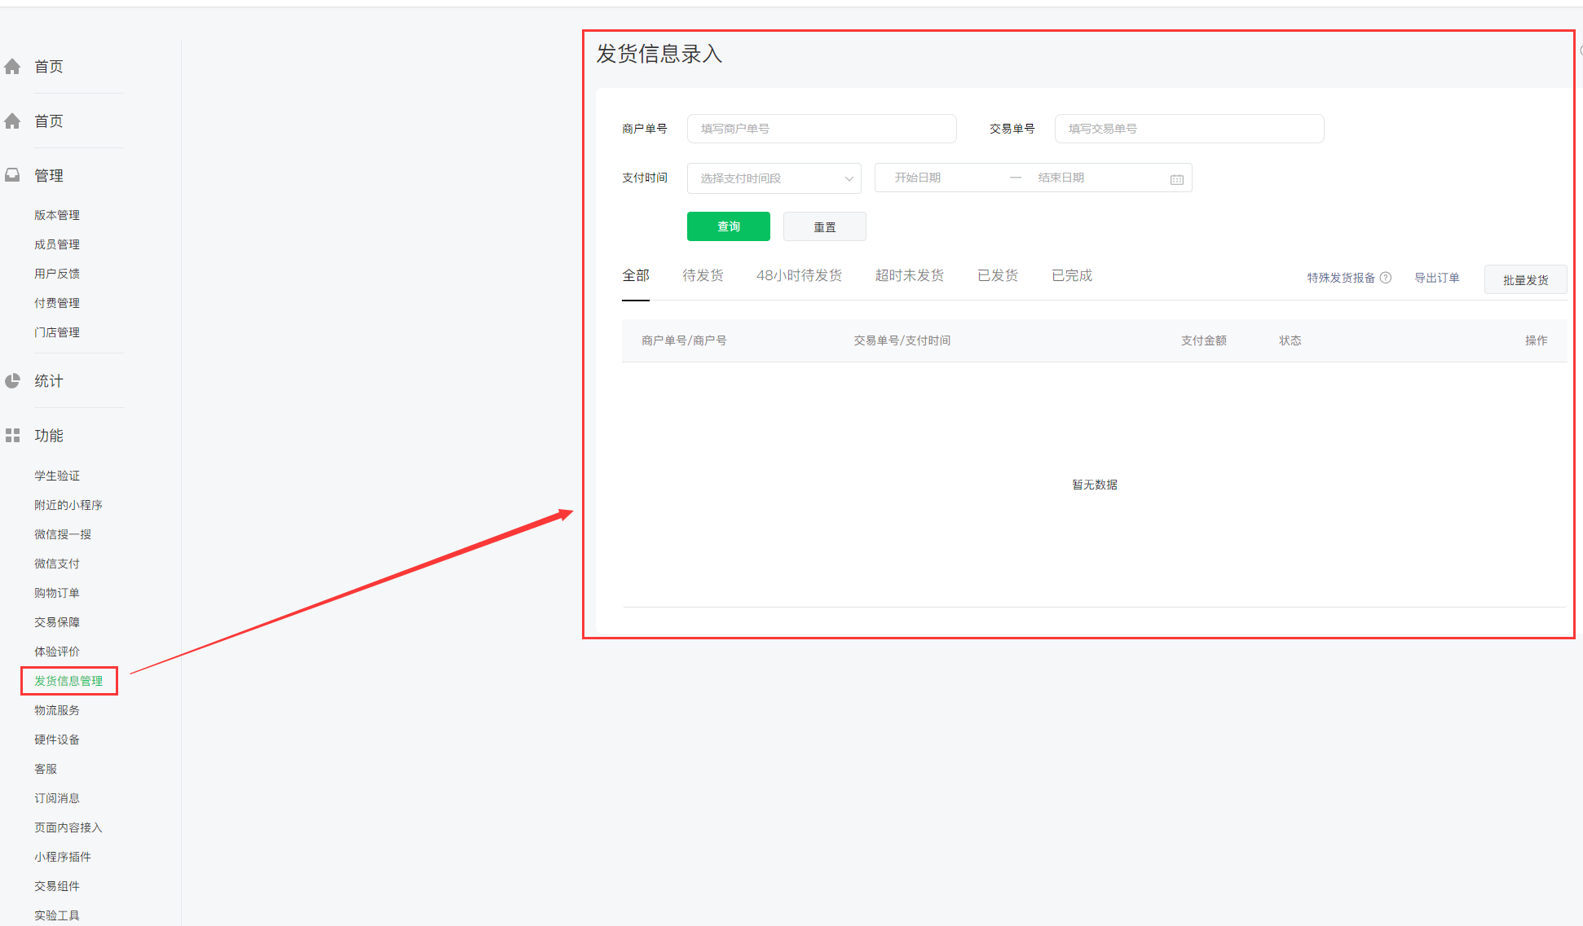Click the 填写商户单号 input field
The width and height of the screenshot is (1583, 926).
[x=821, y=129]
